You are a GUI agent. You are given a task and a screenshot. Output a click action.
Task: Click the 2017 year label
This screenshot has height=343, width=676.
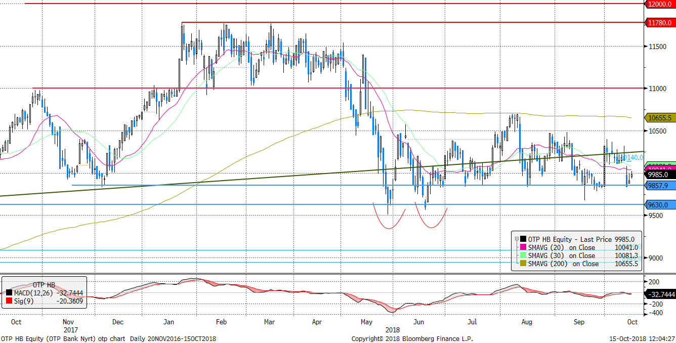(x=70, y=329)
